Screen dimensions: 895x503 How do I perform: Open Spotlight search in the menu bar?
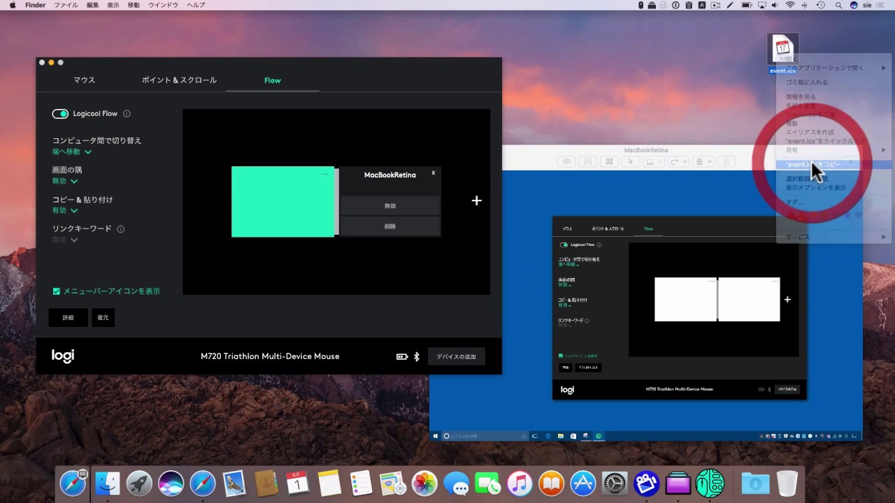[x=838, y=5]
